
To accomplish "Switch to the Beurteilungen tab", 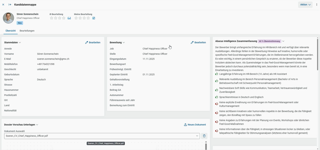I will coord(27,31).
